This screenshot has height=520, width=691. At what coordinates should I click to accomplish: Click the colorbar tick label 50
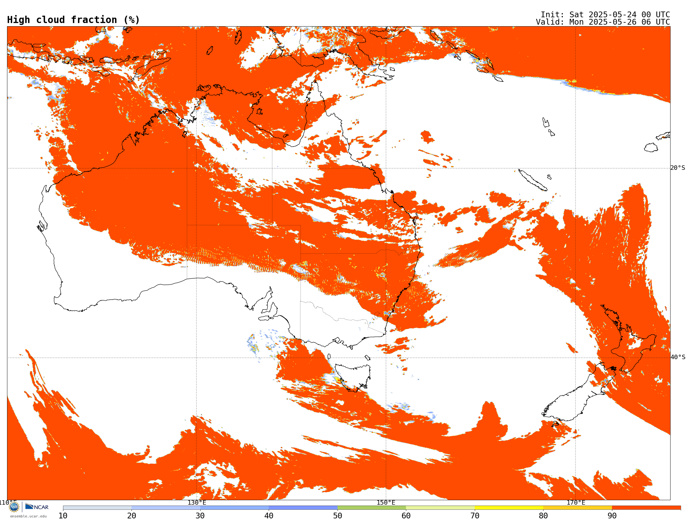(338, 516)
